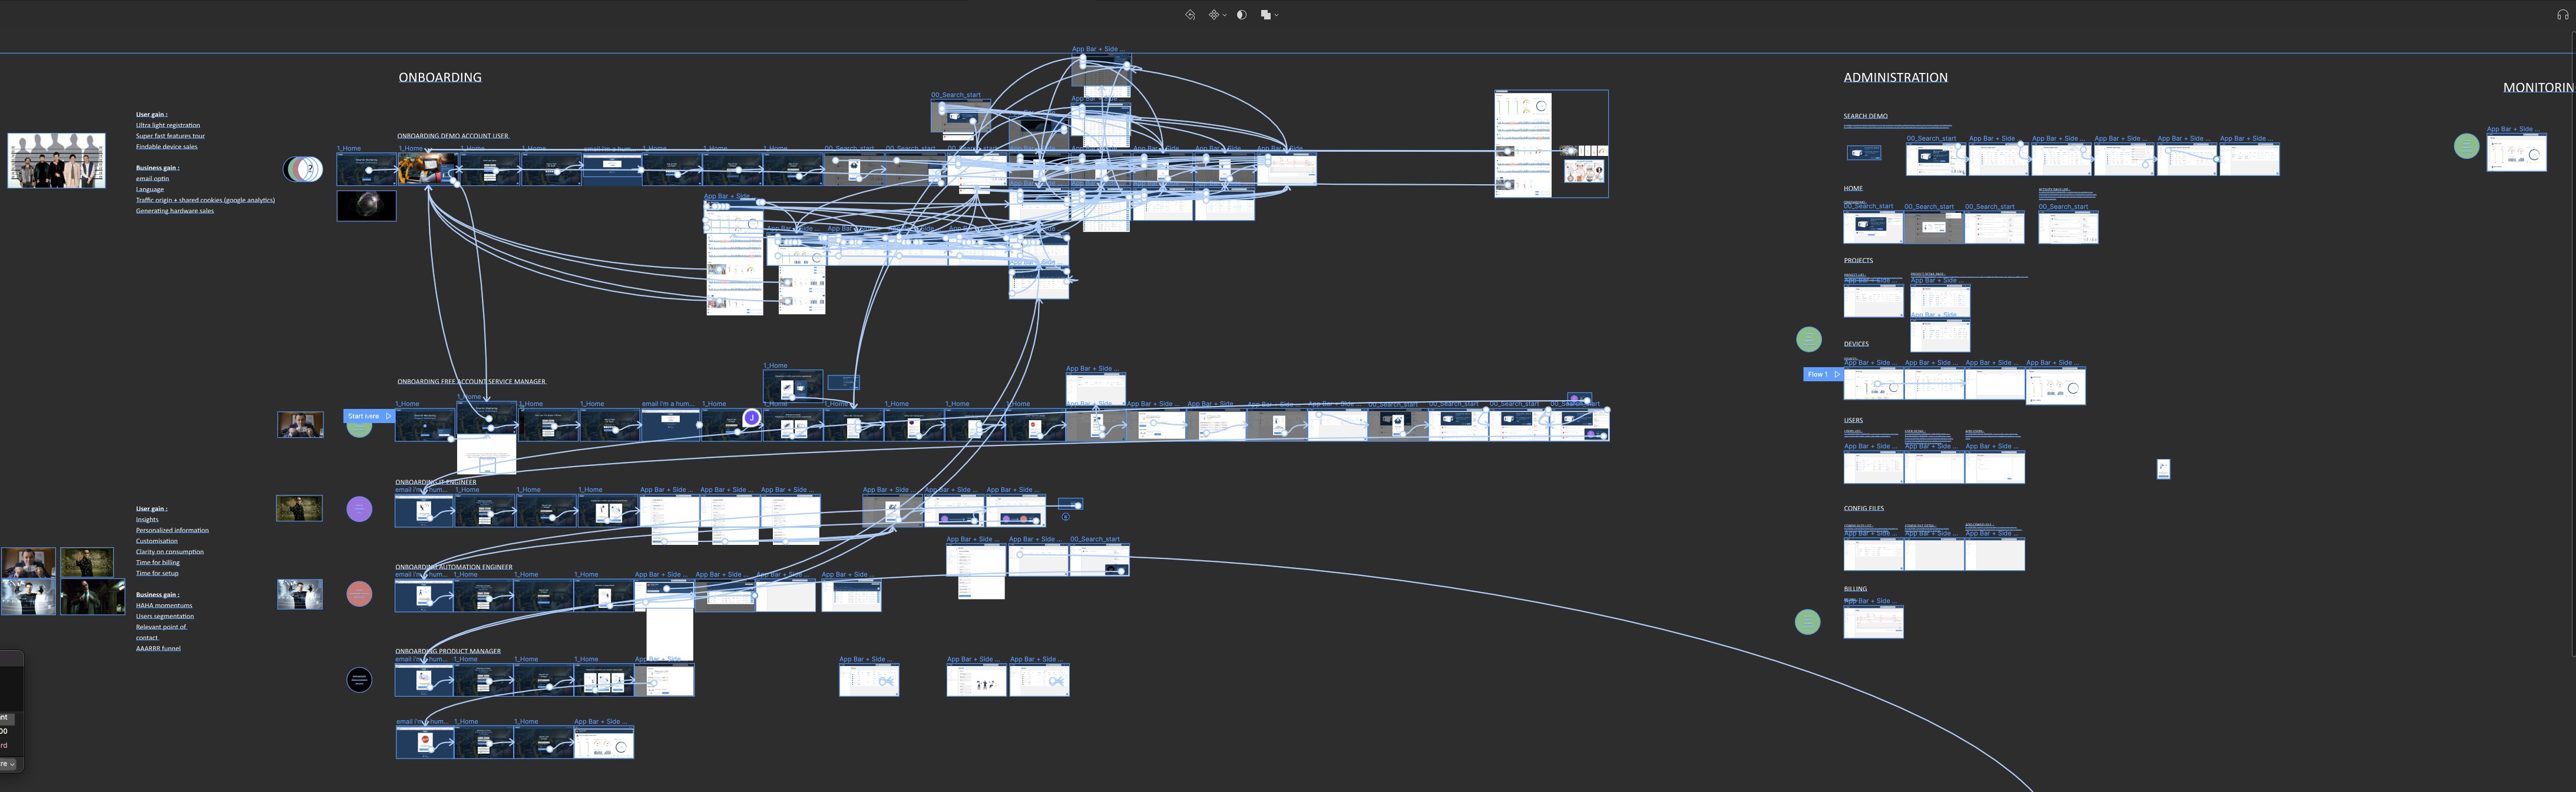Image resolution: width=2576 pixels, height=792 pixels.
Task: Click the create component icon
Action: pyautogui.click(x=1213, y=15)
